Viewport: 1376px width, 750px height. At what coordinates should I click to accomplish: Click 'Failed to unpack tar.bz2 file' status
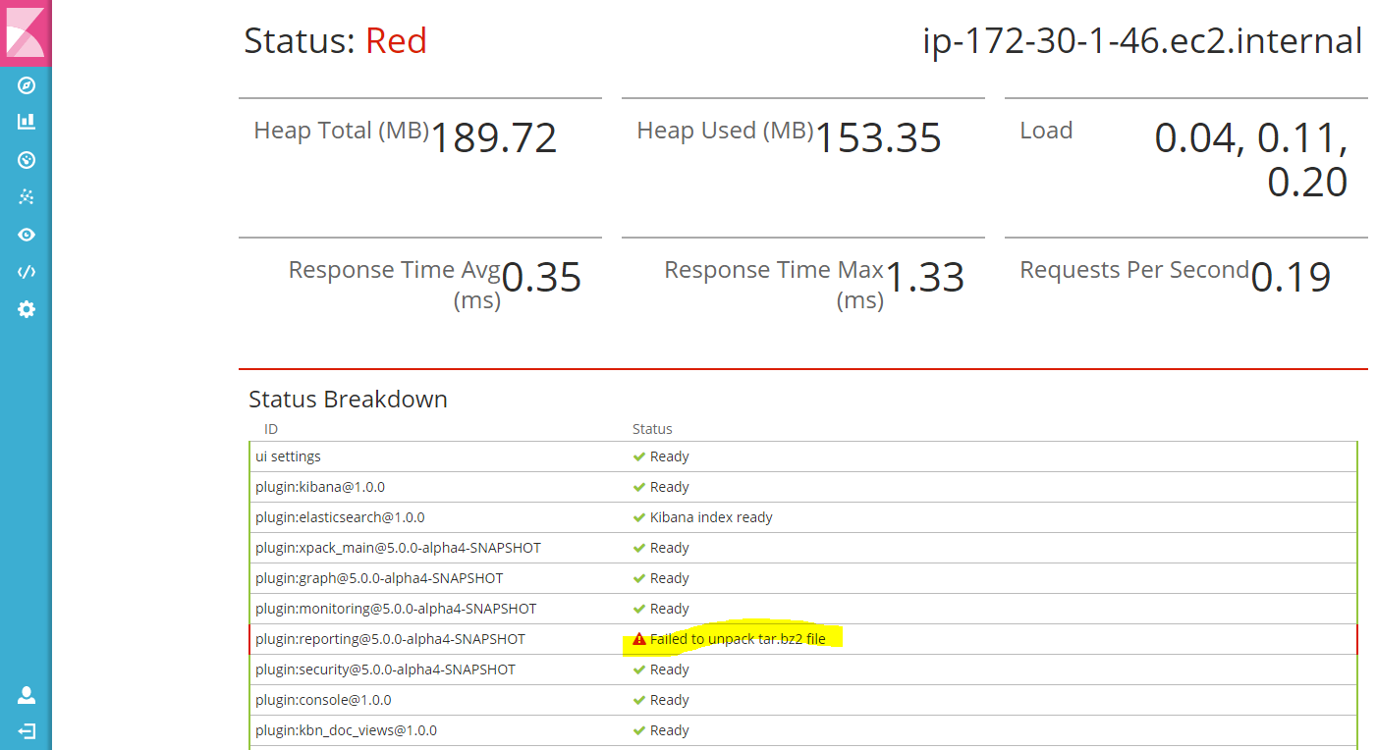tap(738, 639)
